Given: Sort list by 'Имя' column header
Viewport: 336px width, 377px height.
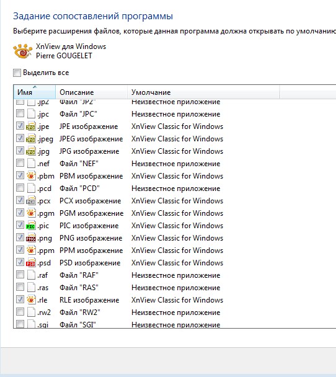Looking at the screenshot, I should coord(35,92).
